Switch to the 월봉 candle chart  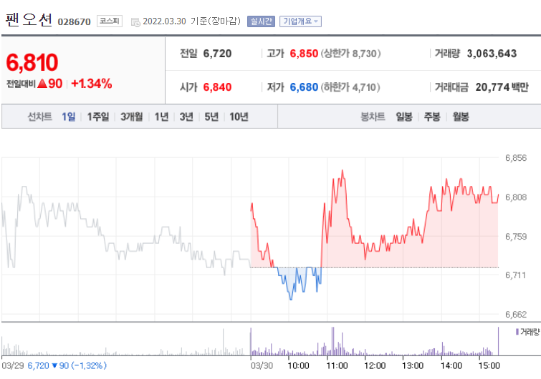[461, 117]
